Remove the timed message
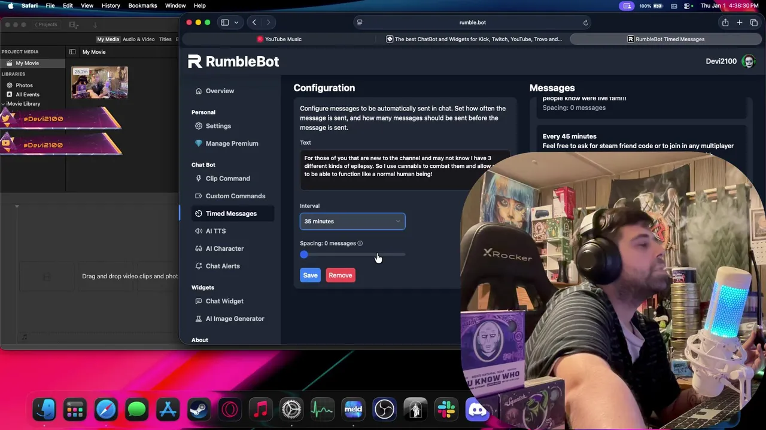Viewport: 766px width, 430px height. 340,275
